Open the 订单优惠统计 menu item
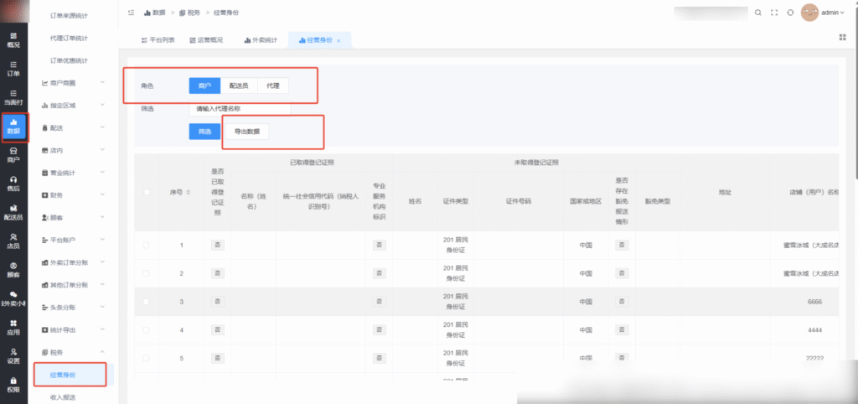This screenshot has width=858, height=404. (69, 60)
